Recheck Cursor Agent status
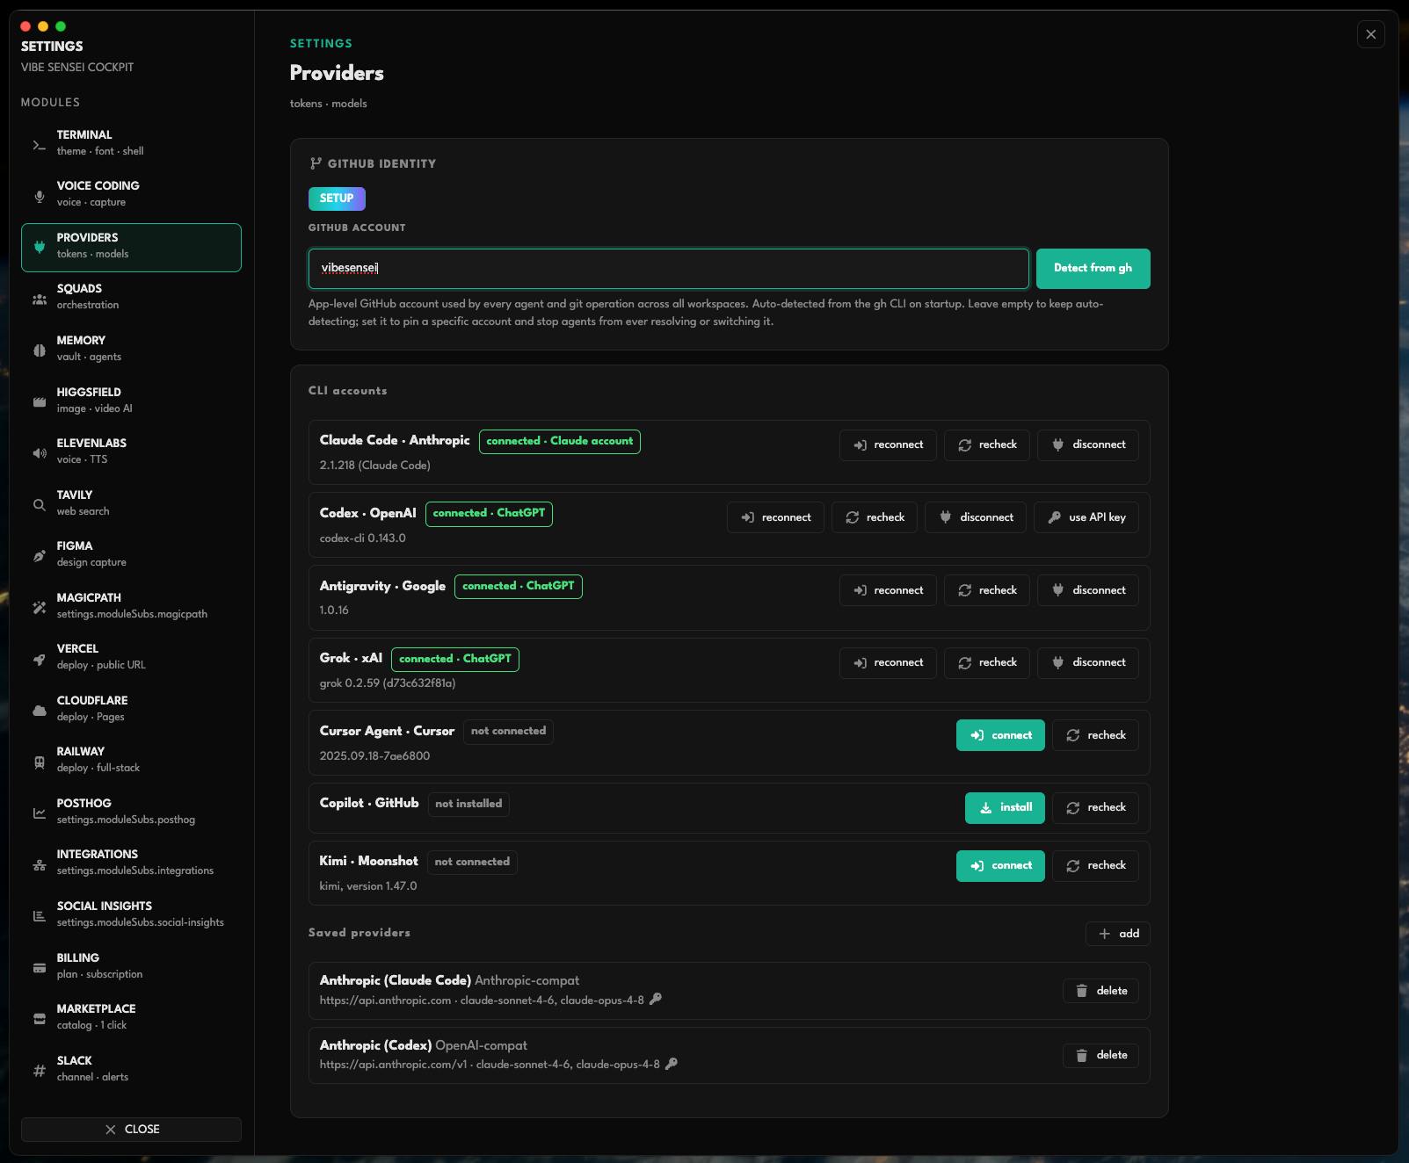The image size is (1409, 1163). click(x=1095, y=736)
